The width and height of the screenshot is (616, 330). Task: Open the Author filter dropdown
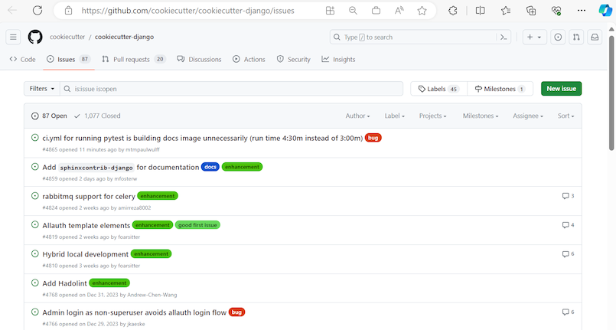tap(357, 116)
